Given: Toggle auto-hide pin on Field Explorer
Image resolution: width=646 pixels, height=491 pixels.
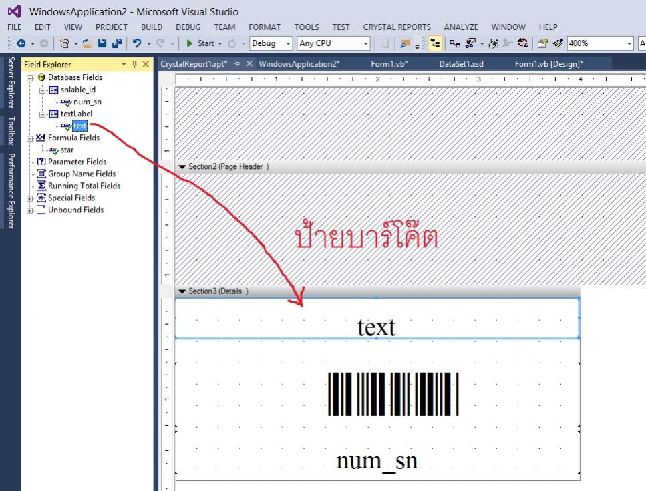Looking at the screenshot, I should coord(134,64).
